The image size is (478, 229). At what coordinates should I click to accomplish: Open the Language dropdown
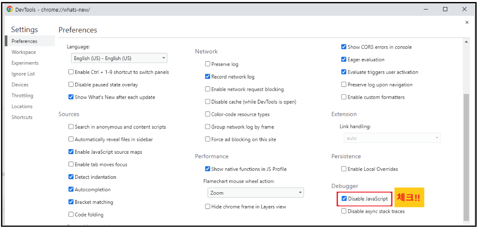pos(119,58)
